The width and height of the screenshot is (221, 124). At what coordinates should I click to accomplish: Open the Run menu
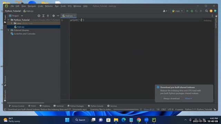click(x=57, y=6)
